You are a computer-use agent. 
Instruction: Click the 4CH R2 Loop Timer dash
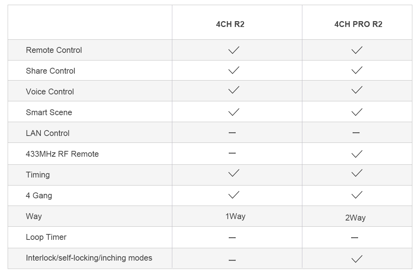tap(232, 238)
